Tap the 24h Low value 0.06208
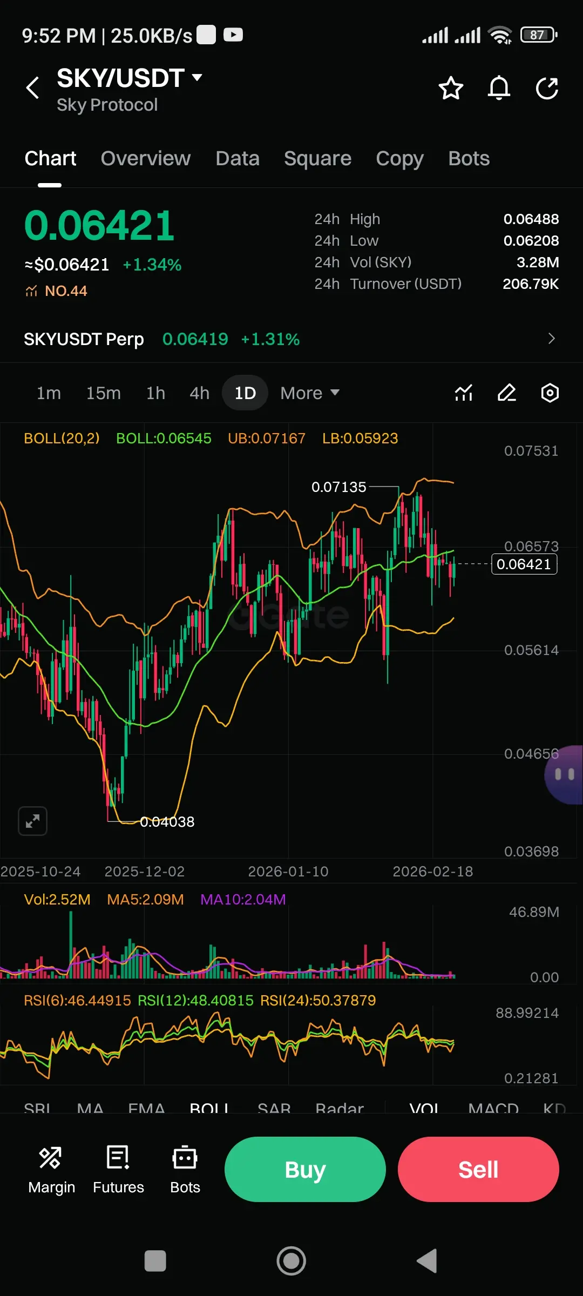Viewport: 583px width, 1296px height. tap(531, 241)
